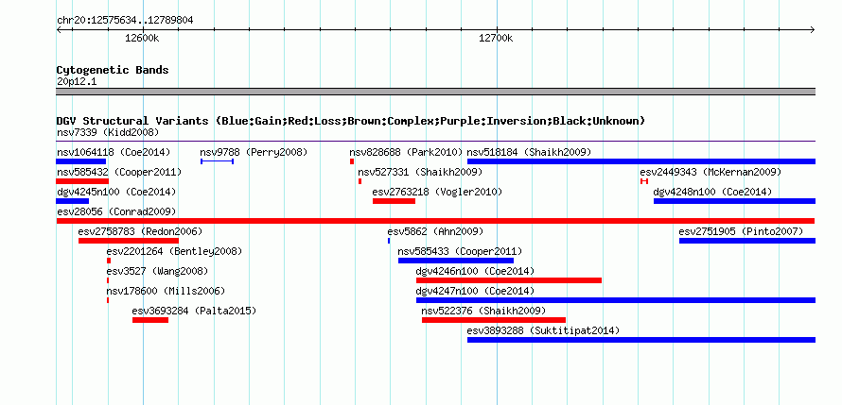Image resolution: width=842 pixels, height=405 pixels.
Task: Click the Cytogenetic Bands track title
Action: click(113, 70)
